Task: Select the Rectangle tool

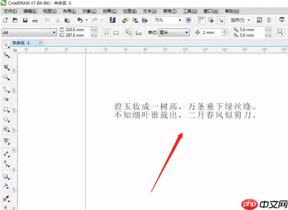Action: tap(6, 110)
